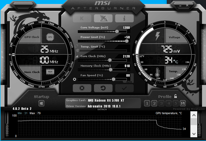Click the Power Limit slider handle
The image size is (206, 141).
pos(127,41)
